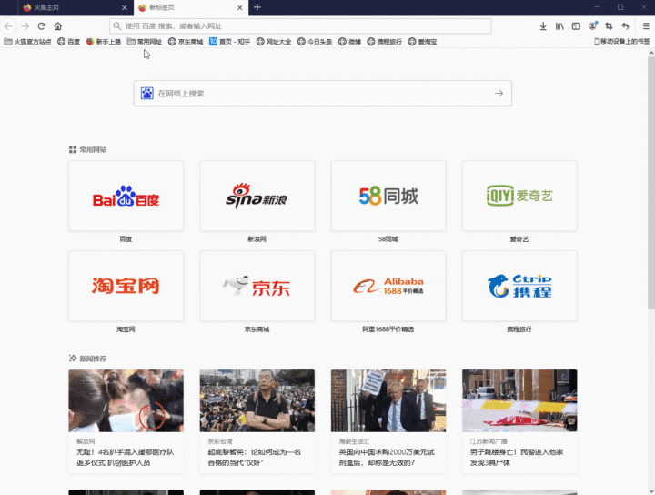Screen dimensions: 655x495
Task: Open news article 男子跳楼身亡
Action: point(519,421)
